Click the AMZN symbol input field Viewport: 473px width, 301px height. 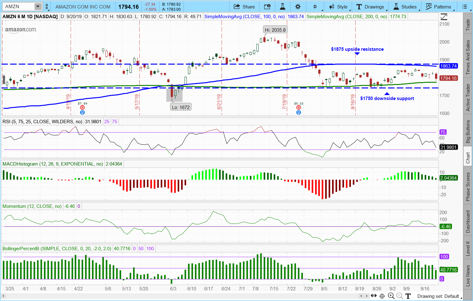18,7
